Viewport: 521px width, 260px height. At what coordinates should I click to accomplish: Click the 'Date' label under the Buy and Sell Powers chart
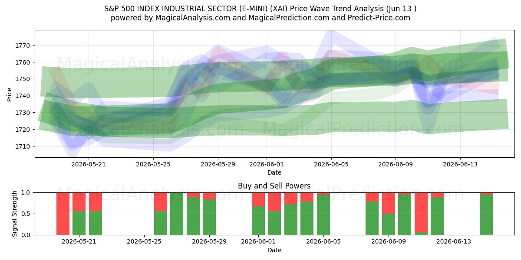(x=274, y=250)
